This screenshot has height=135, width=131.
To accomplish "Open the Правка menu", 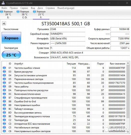I will pos(14,8).
